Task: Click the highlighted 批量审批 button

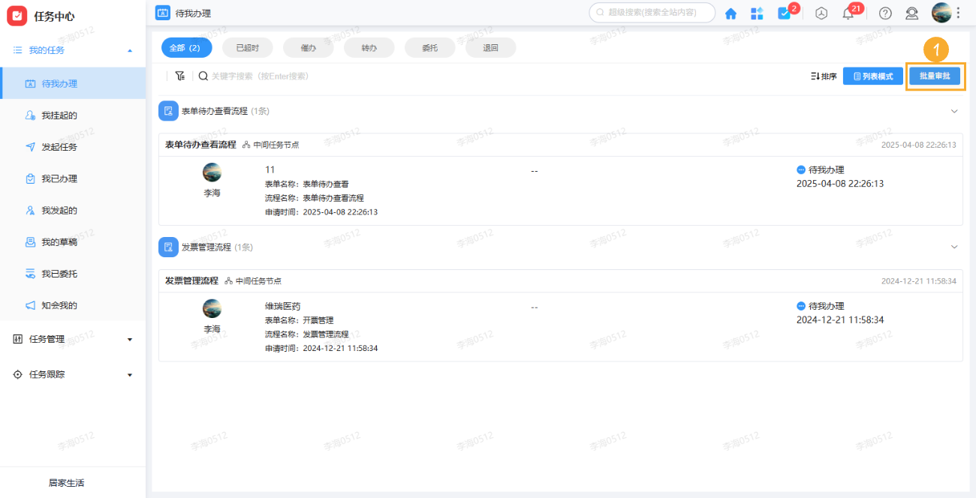Action: (x=935, y=76)
